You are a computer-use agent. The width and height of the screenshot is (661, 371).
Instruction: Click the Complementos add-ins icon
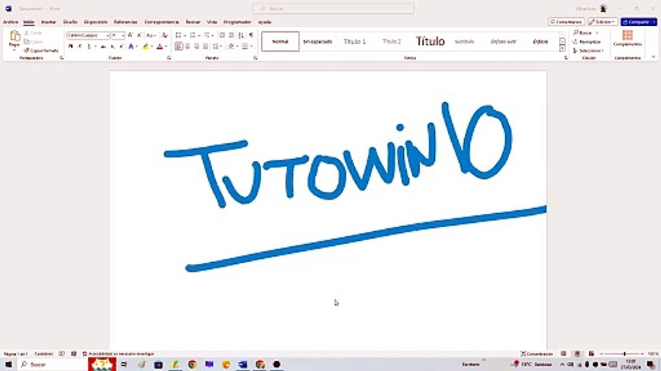tap(627, 35)
